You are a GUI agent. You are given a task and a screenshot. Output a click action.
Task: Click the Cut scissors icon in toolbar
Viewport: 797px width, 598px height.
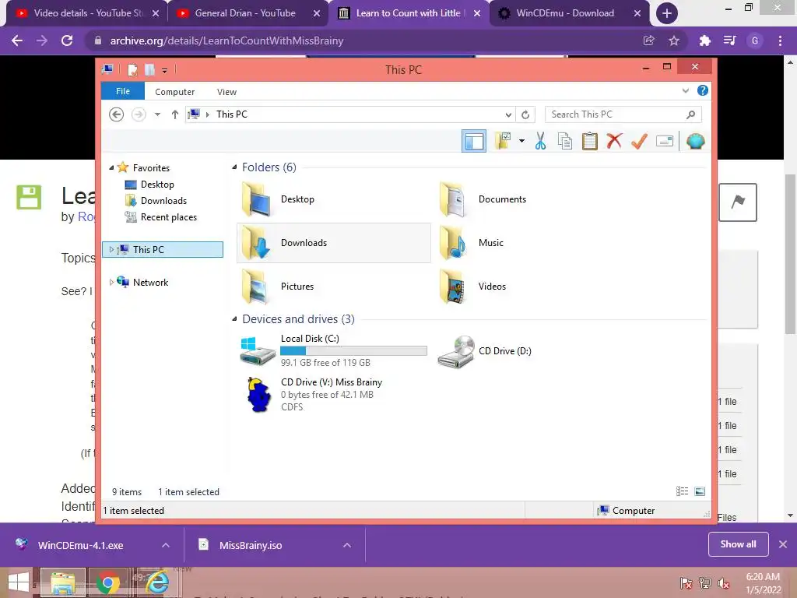[540, 141]
